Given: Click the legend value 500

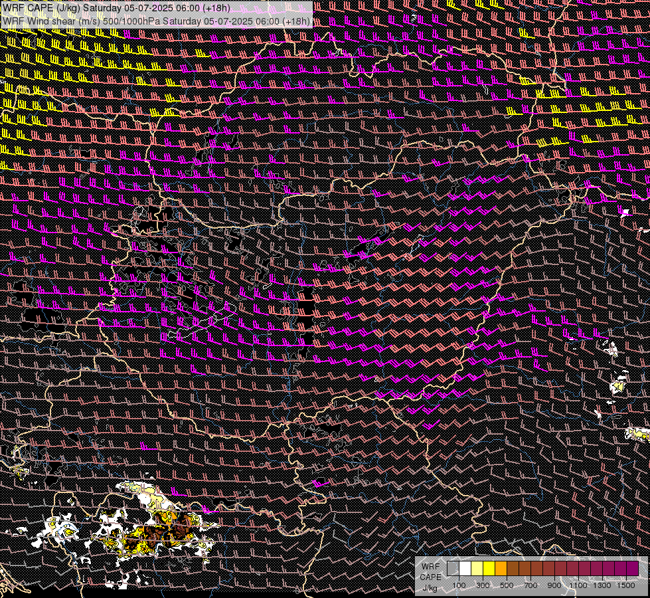Looking at the screenshot, I should (507, 585).
